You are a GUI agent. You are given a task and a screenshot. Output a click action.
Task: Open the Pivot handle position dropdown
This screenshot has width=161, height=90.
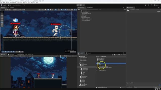[x=16, y=9]
